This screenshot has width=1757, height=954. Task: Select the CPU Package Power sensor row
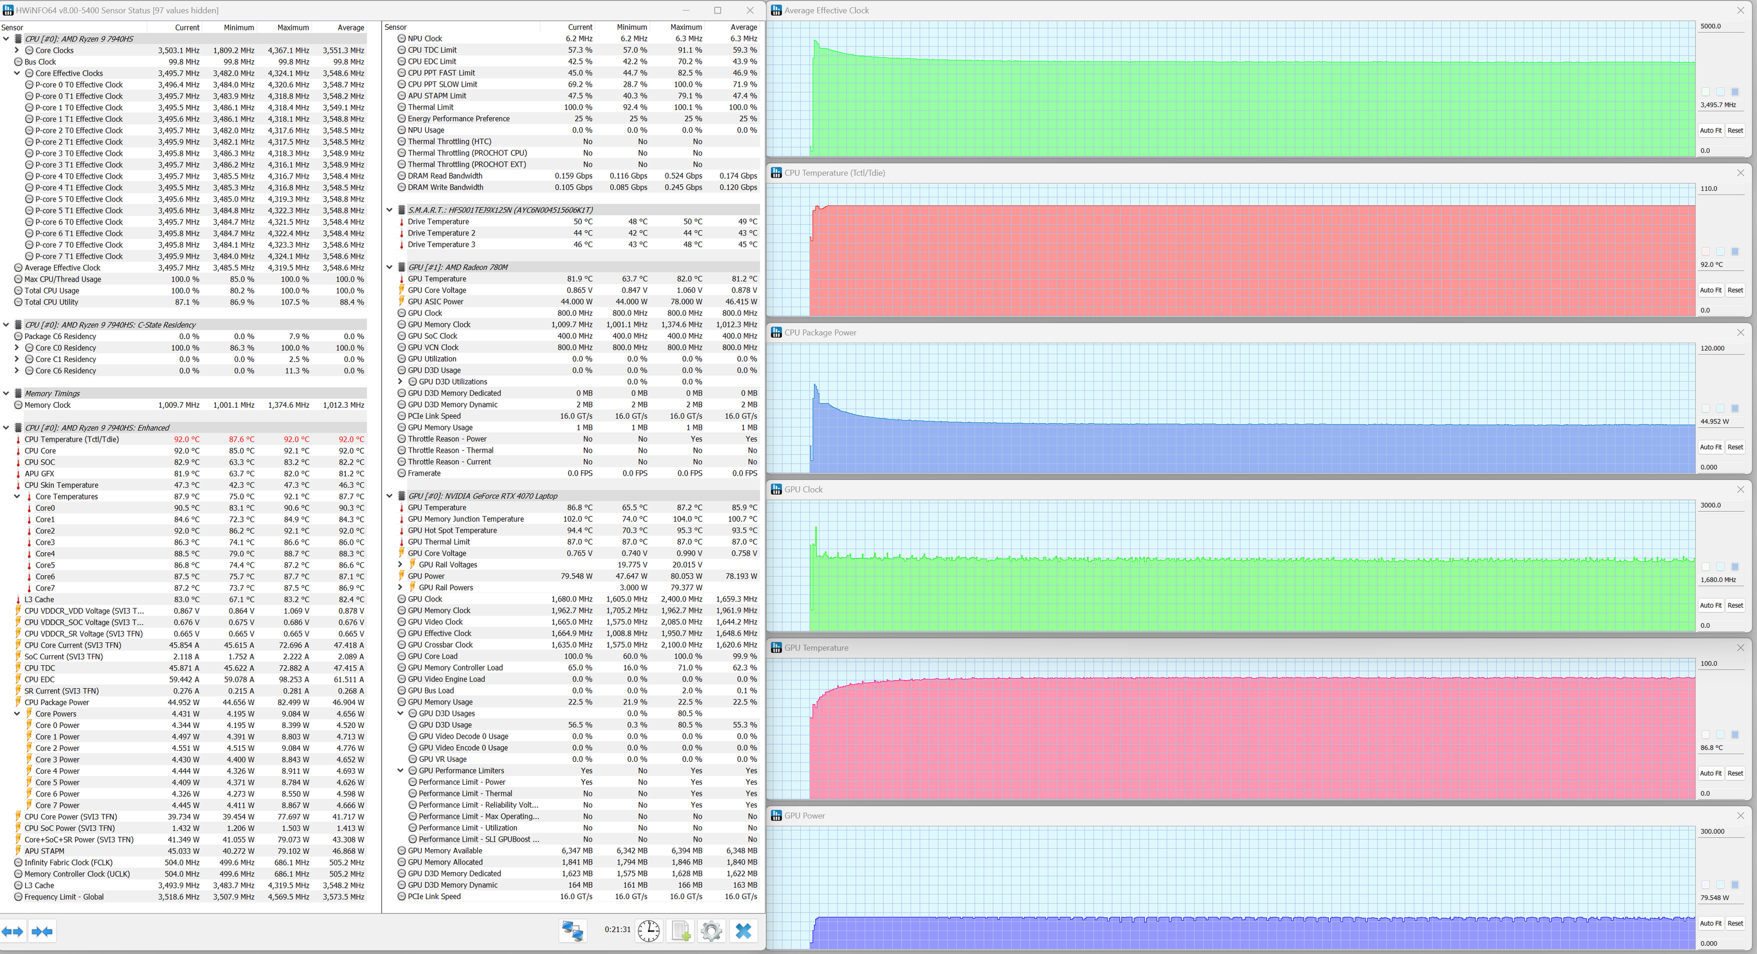coord(57,702)
